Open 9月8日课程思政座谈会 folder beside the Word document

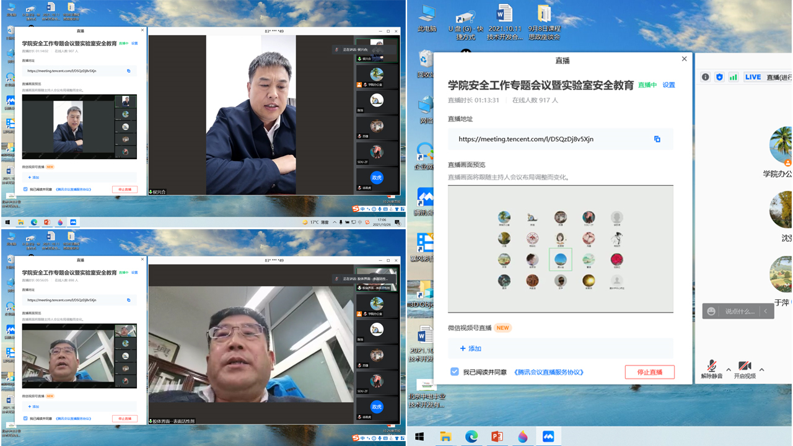pyautogui.click(x=544, y=22)
